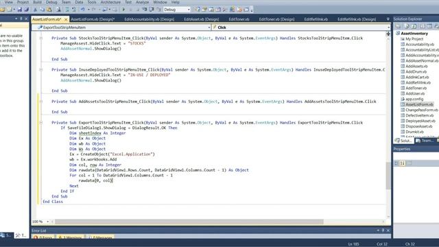Click the Navigate Backward toolbar icon
Image resolution: width=439 pixels, height=247 pixels.
(x=105, y=10)
